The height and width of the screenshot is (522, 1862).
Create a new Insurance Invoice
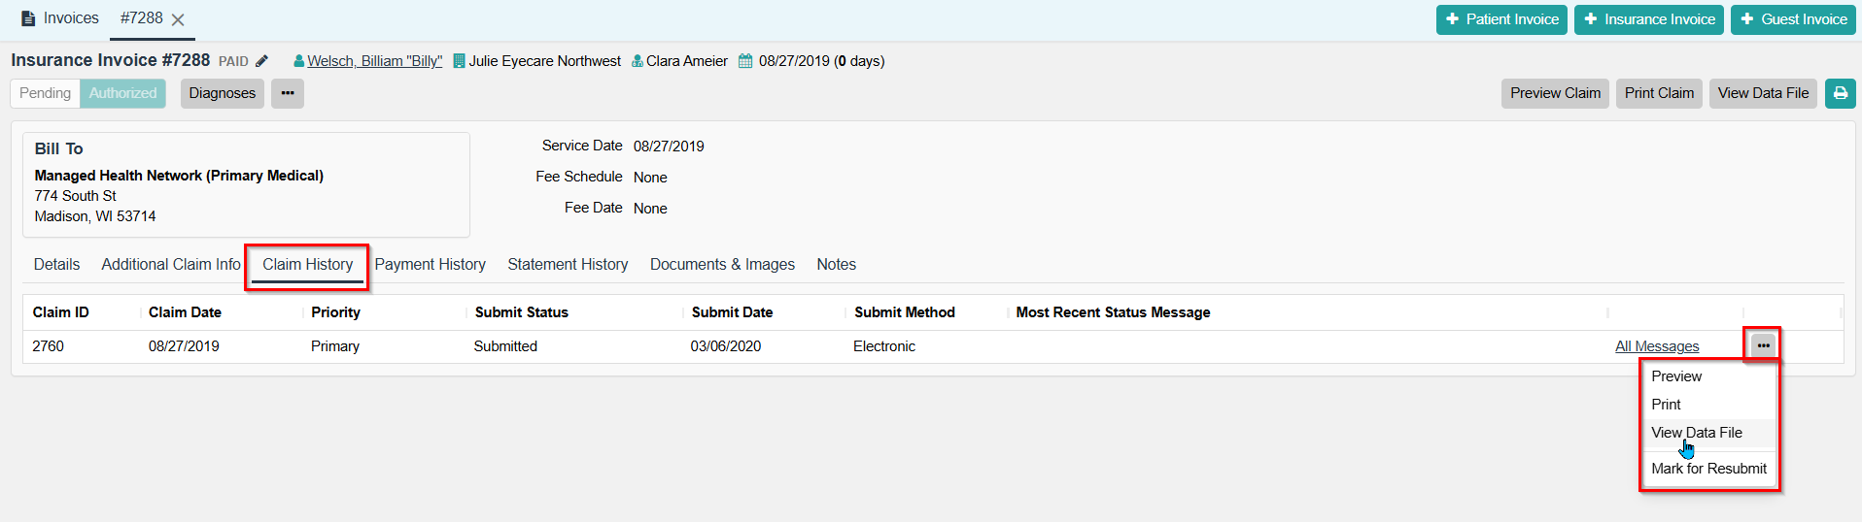[1648, 19]
